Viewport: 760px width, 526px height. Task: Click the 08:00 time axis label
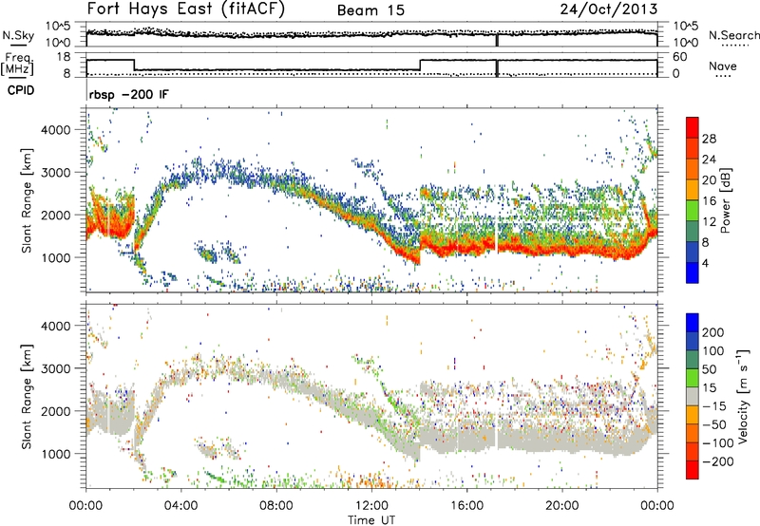coord(276,506)
